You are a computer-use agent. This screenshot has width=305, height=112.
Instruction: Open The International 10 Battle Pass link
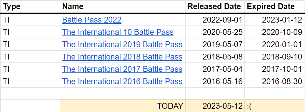pyautogui.click(x=118, y=32)
